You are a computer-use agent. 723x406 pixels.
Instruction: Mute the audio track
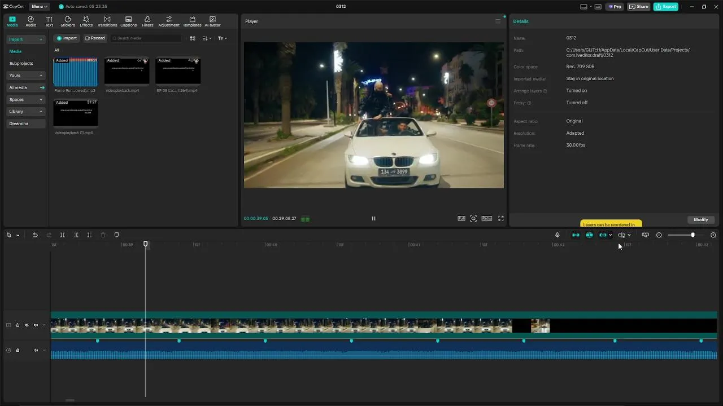click(36, 350)
